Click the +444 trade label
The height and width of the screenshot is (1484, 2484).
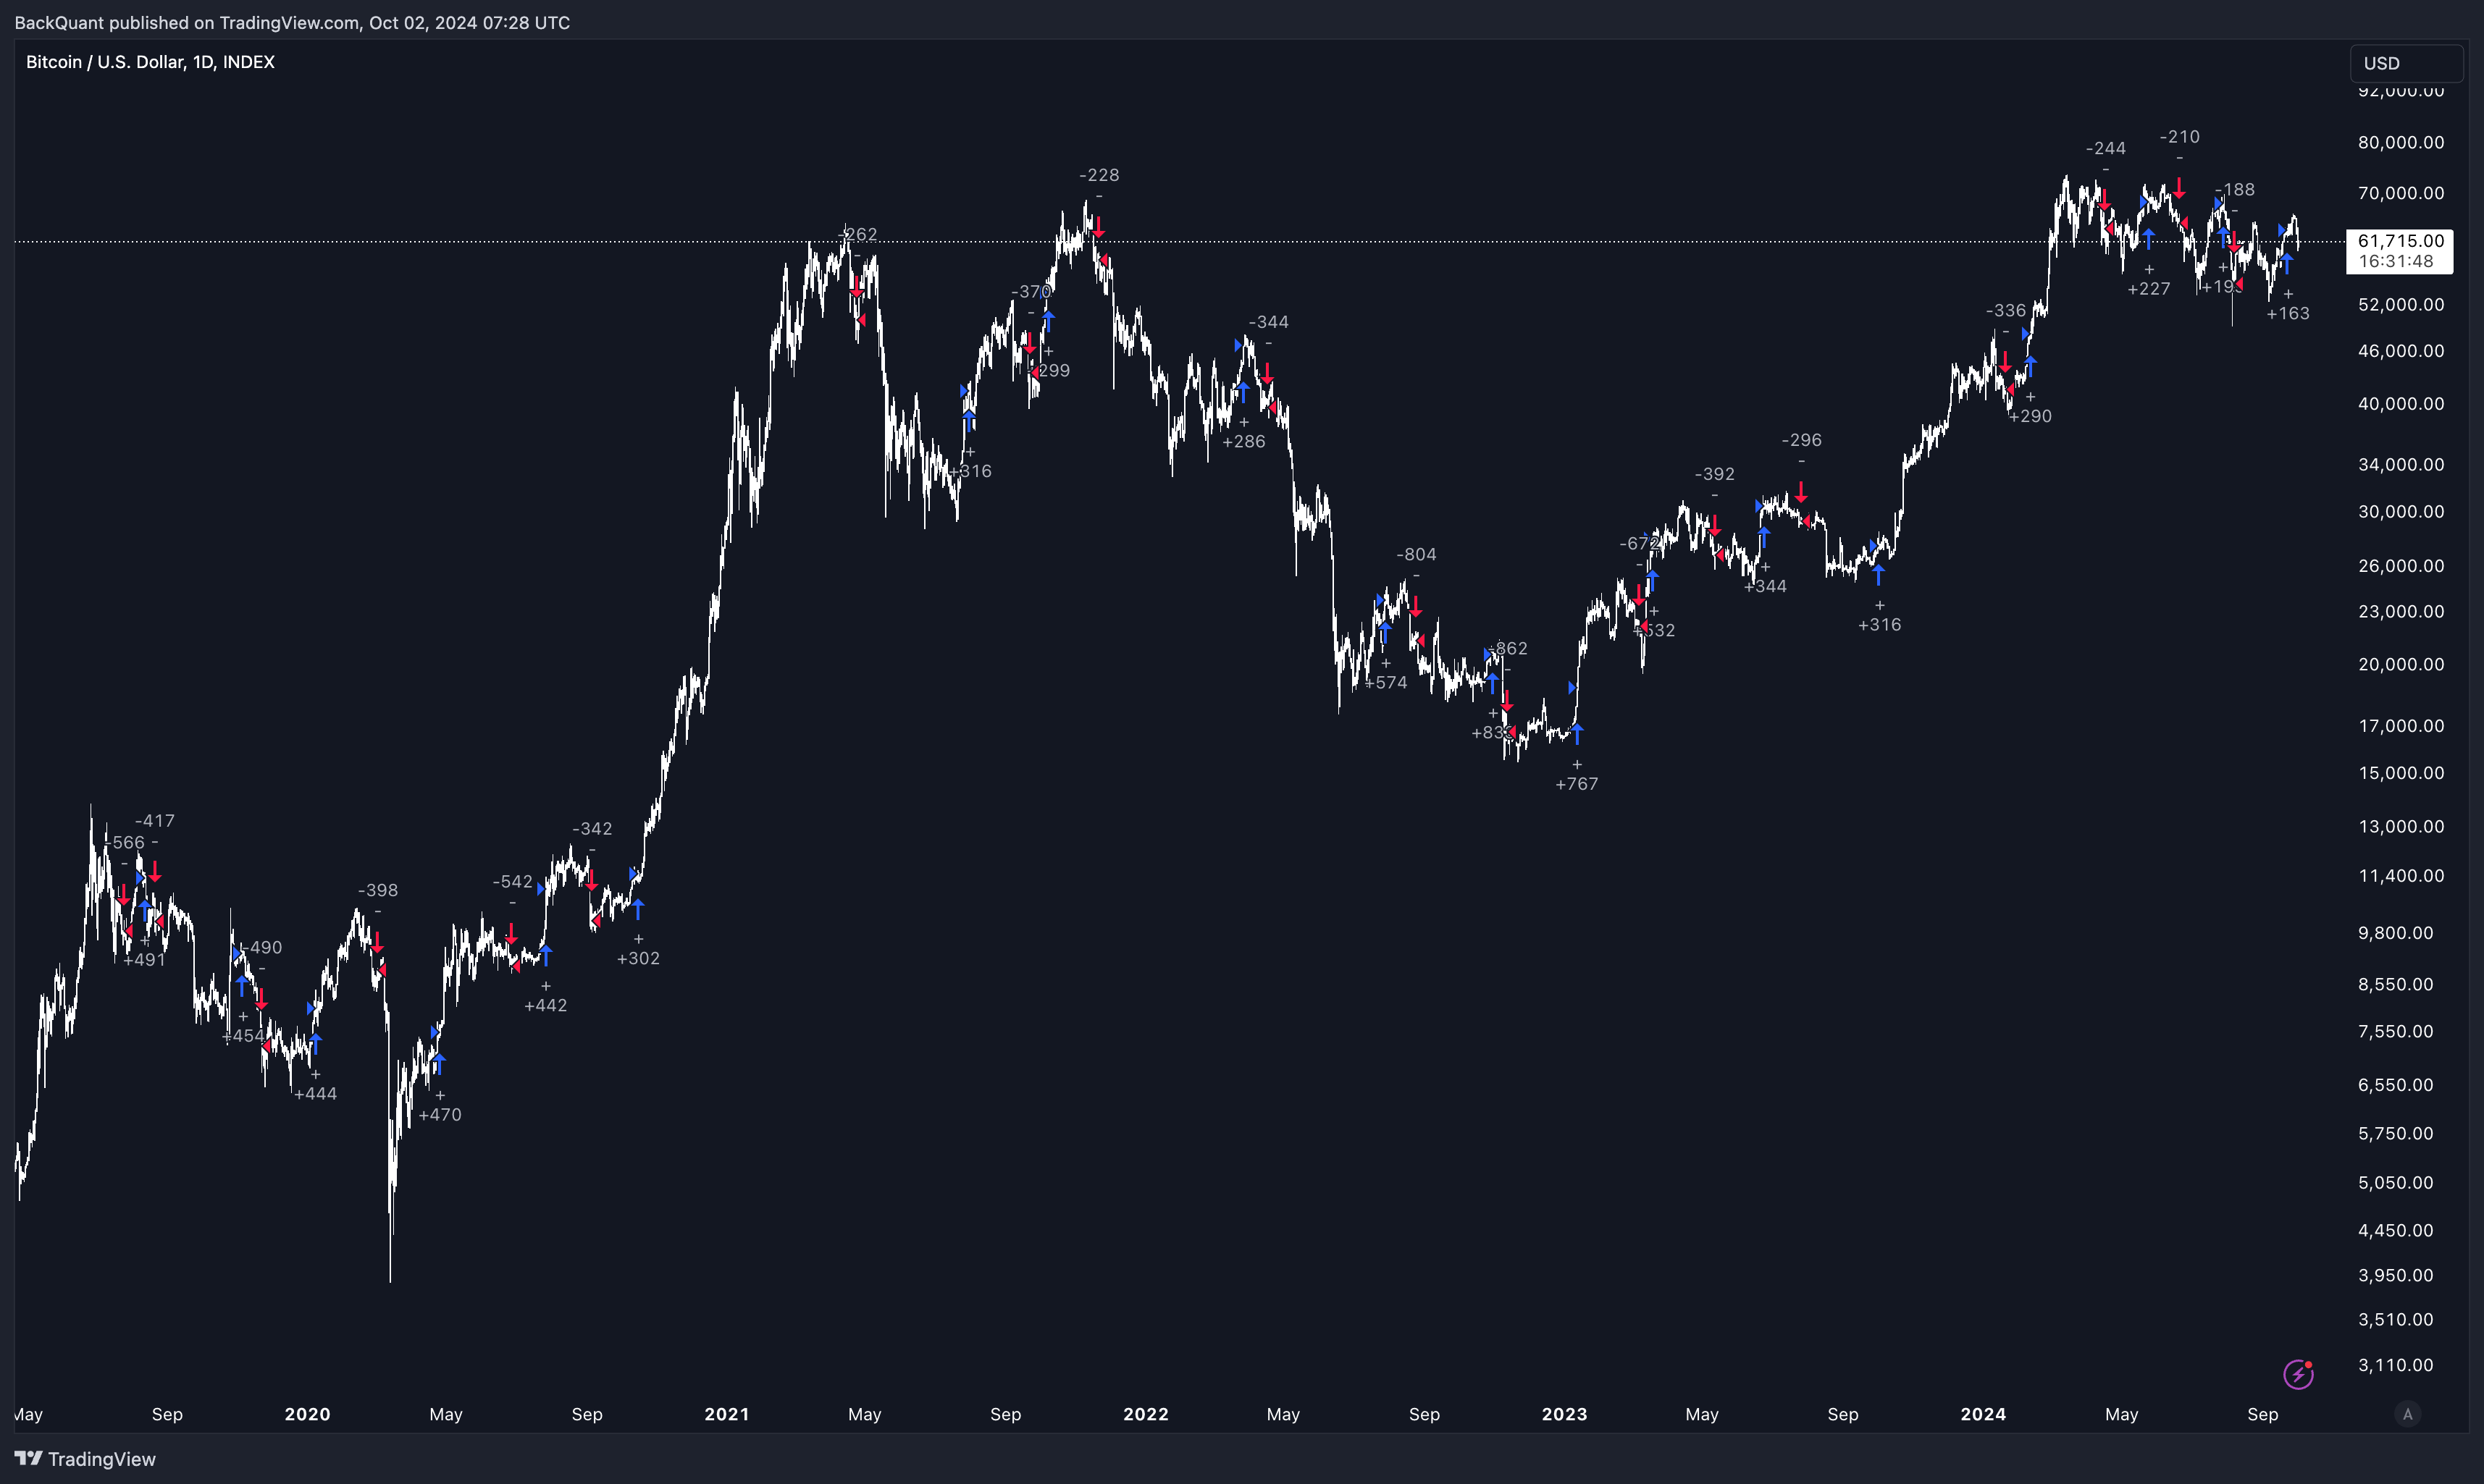[x=315, y=1094]
